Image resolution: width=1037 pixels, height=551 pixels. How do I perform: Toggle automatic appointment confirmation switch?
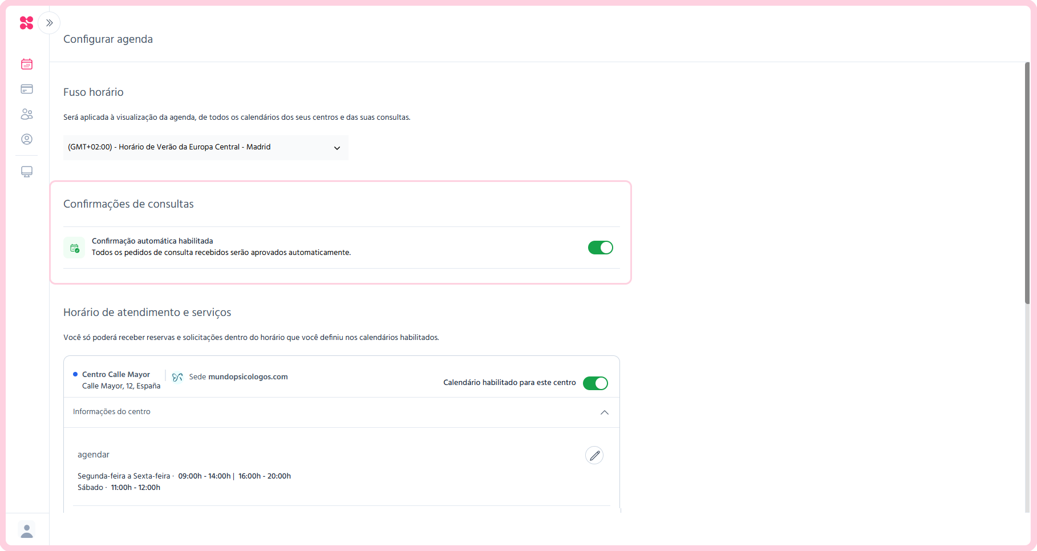tap(601, 248)
